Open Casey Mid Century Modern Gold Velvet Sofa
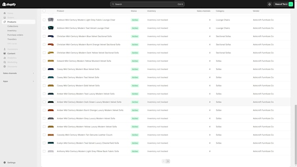The width and height of the screenshot is (297, 167). pyautogui.click(x=78, y=86)
